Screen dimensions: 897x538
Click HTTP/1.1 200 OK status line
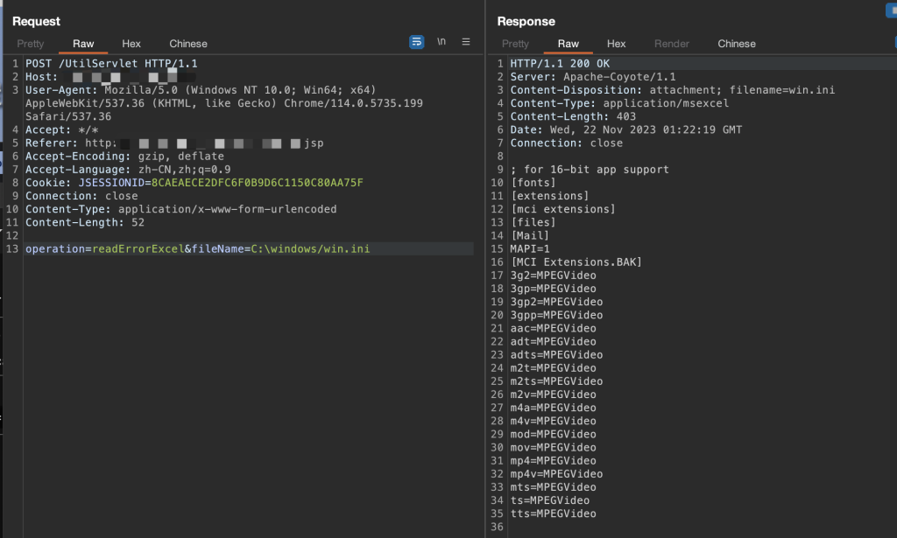coord(560,63)
